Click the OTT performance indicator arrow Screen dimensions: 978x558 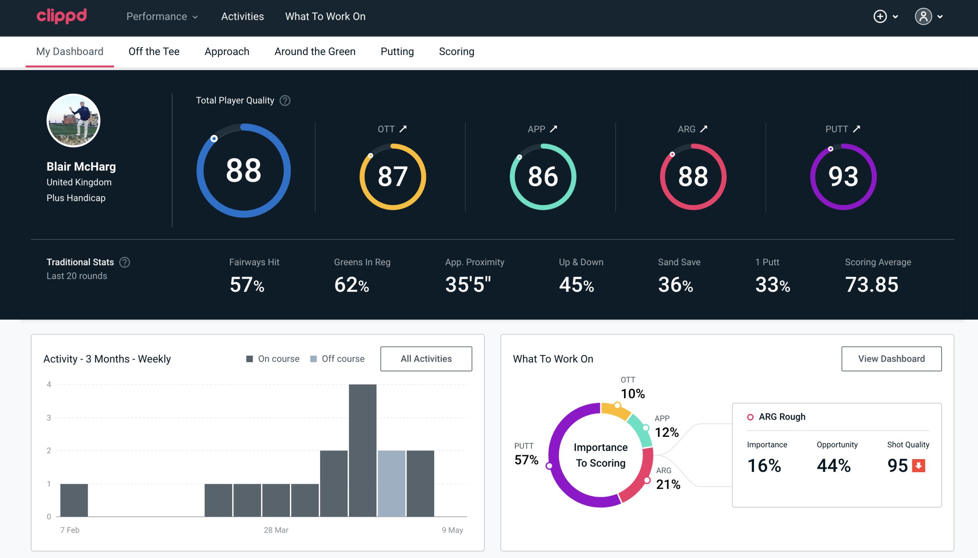pos(403,129)
